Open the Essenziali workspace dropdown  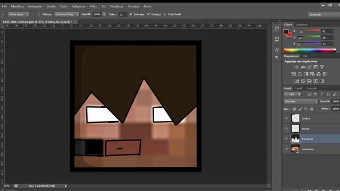pyautogui.click(x=324, y=14)
